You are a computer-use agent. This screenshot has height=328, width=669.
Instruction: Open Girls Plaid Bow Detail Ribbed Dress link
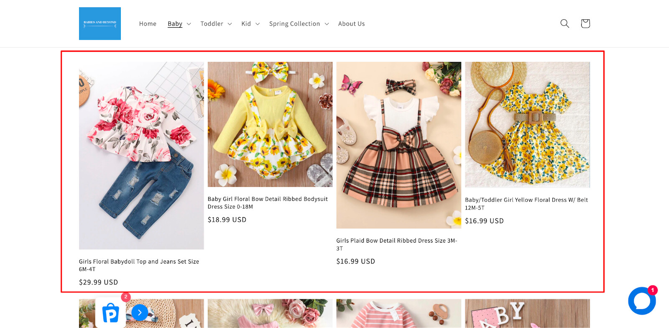[x=397, y=244]
